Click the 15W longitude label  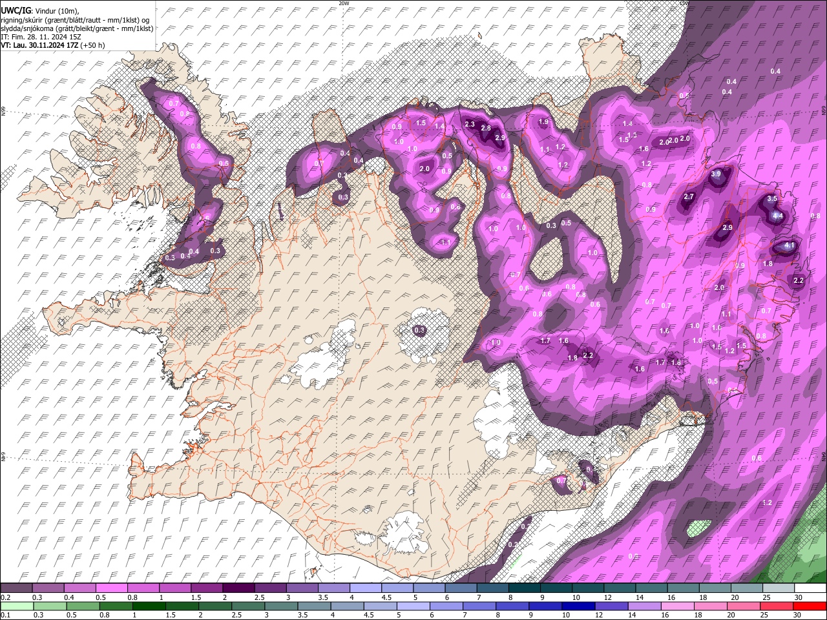(x=684, y=3)
